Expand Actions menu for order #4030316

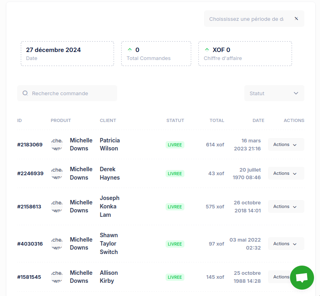286,244
